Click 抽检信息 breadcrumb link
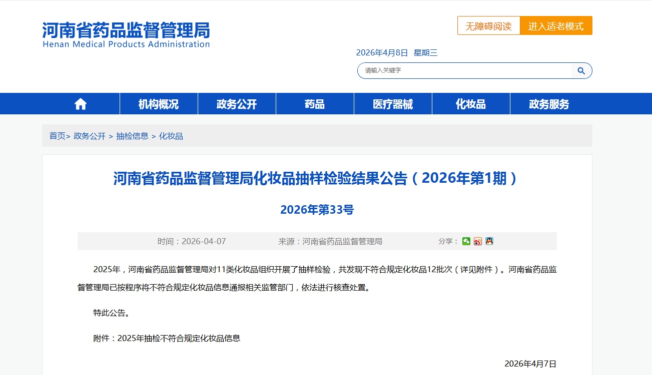This screenshot has height=375, width=652. pos(133,136)
